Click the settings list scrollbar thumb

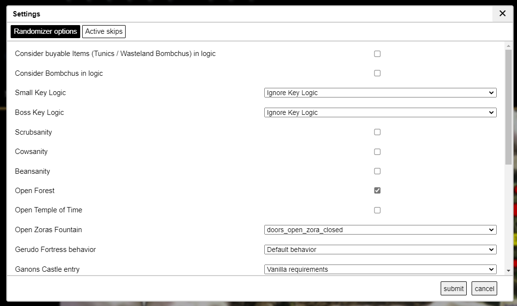pos(508,106)
